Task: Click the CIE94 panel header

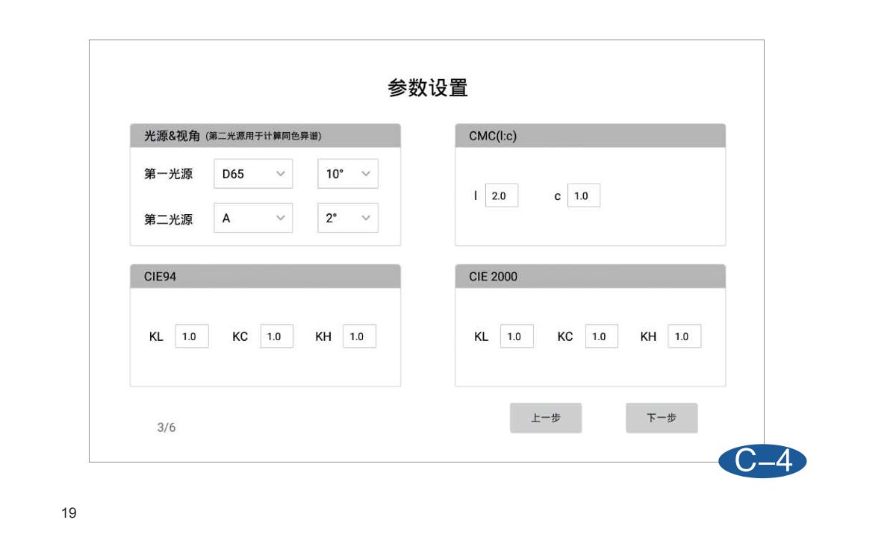Action: pos(265,276)
